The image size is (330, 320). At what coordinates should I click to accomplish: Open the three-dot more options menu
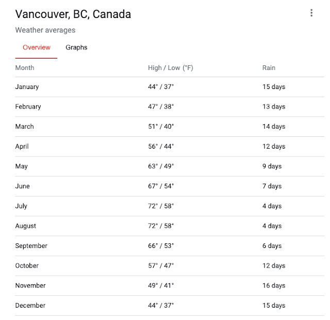(311, 13)
